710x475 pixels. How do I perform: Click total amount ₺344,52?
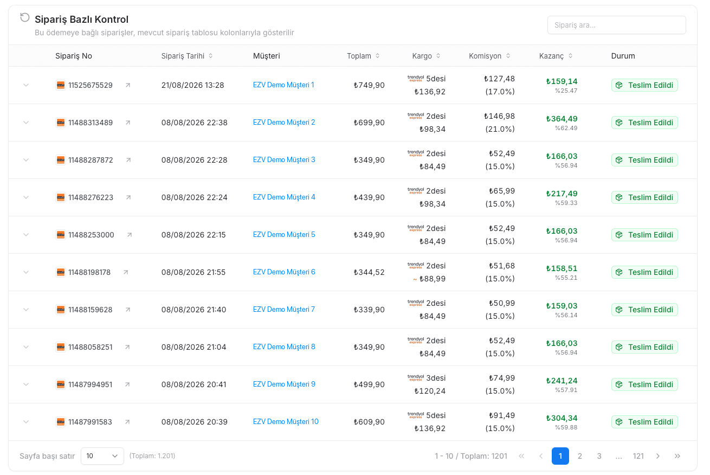pos(369,272)
